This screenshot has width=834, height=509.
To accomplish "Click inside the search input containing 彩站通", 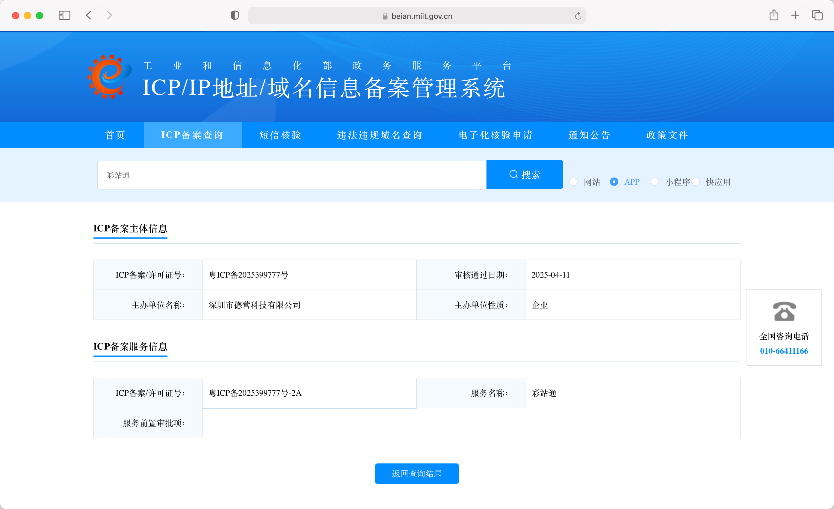I will point(291,174).
